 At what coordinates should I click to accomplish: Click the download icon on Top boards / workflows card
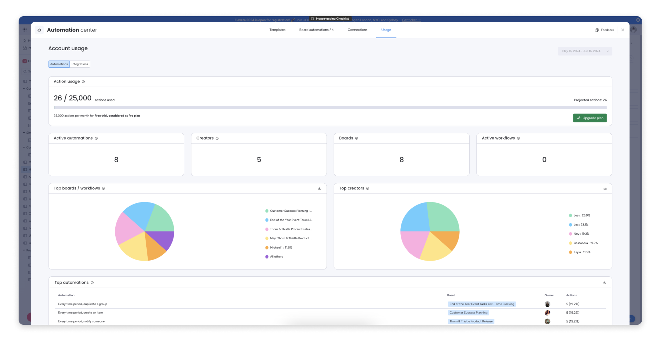[319, 188]
